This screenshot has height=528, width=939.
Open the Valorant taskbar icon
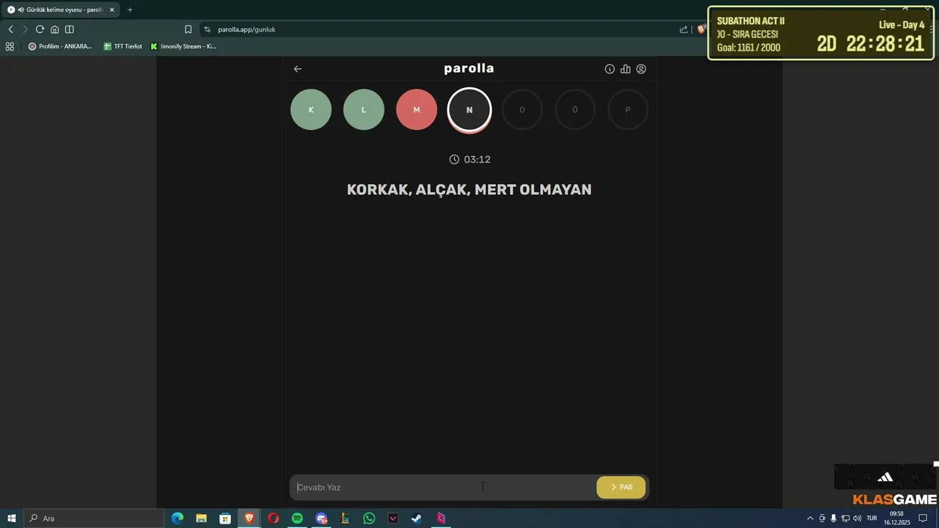click(x=393, y=518)
